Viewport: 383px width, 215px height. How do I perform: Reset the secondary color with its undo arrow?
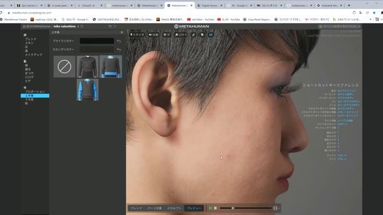119,50
